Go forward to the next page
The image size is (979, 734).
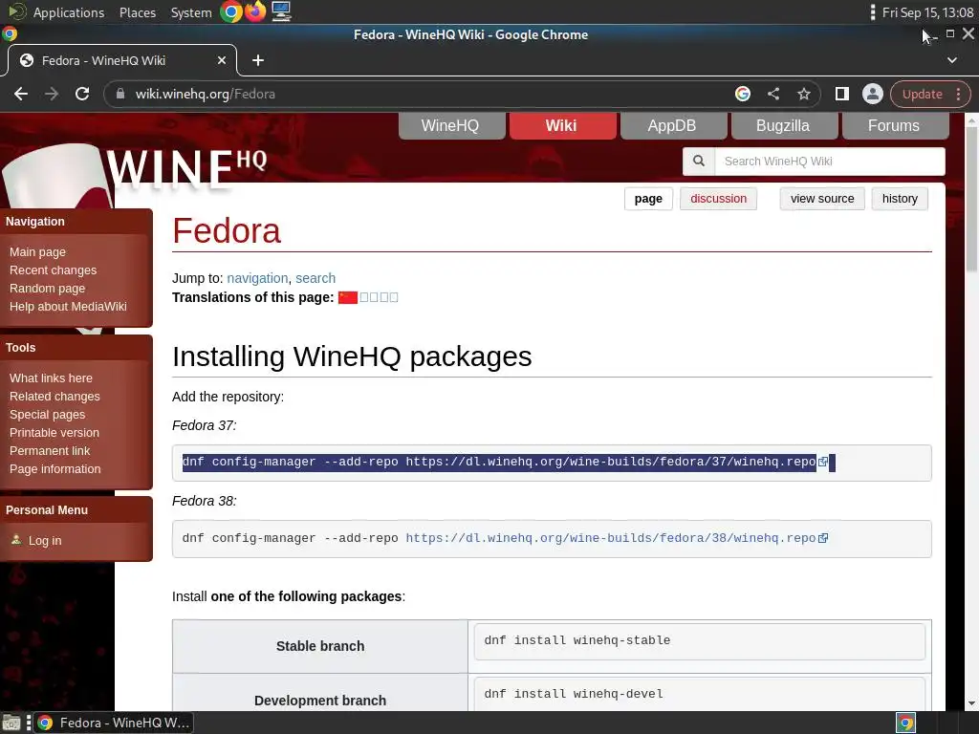[x=52, y=94]
